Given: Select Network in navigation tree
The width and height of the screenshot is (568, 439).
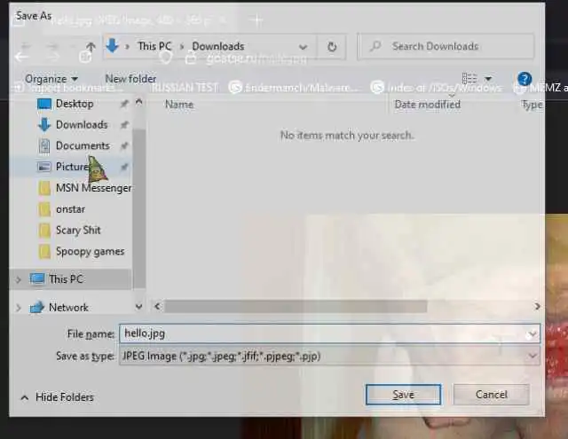Looking at the screenshot, I should click(68, 307).
